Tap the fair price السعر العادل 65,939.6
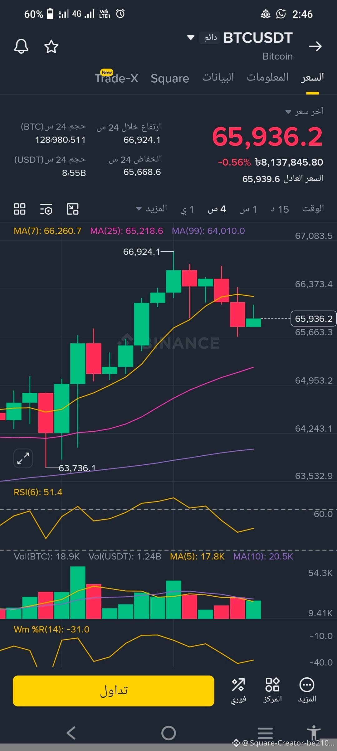The height and width of the screenshot is (751, 337). tap(283, 179)
